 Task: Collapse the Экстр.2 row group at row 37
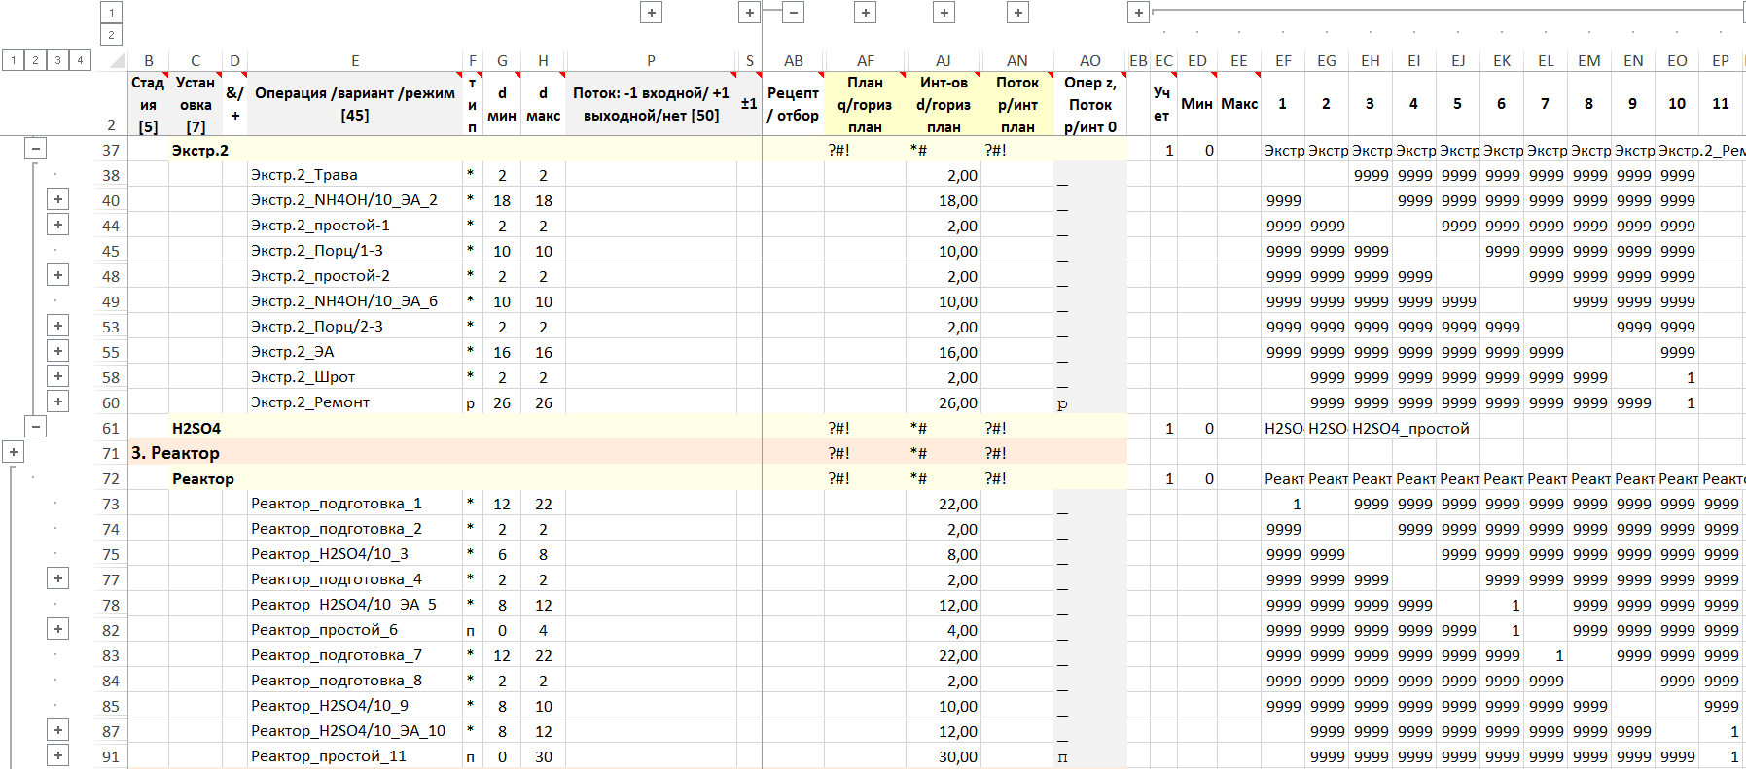pos(35,150)
